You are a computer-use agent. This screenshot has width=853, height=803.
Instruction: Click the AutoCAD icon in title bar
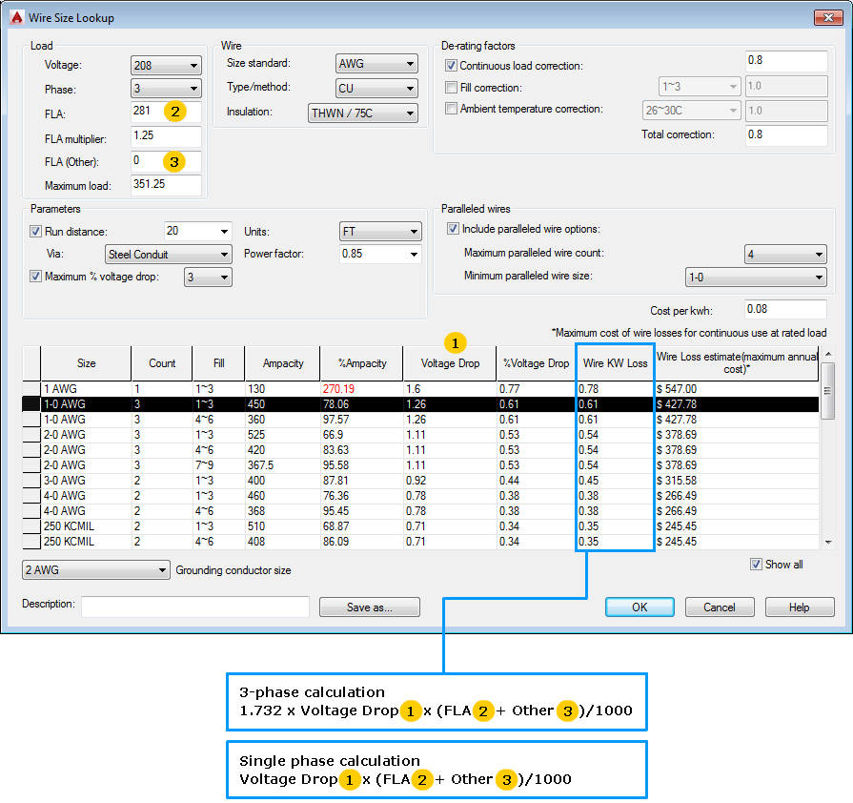(x=17, y=17)
